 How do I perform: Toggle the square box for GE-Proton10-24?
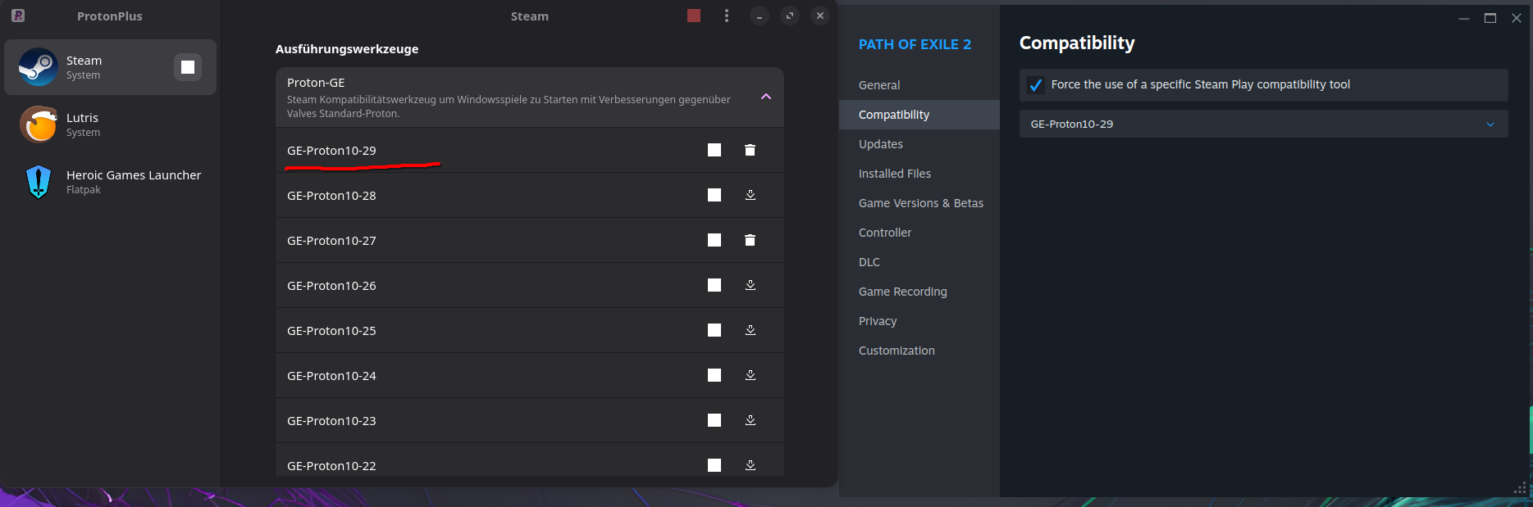(714, 375)
